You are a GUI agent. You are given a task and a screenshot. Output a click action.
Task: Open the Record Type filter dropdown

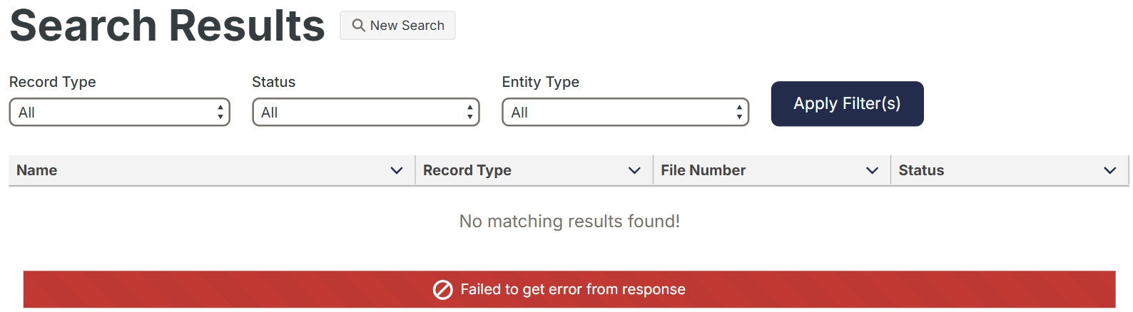(x=119, y=112)
